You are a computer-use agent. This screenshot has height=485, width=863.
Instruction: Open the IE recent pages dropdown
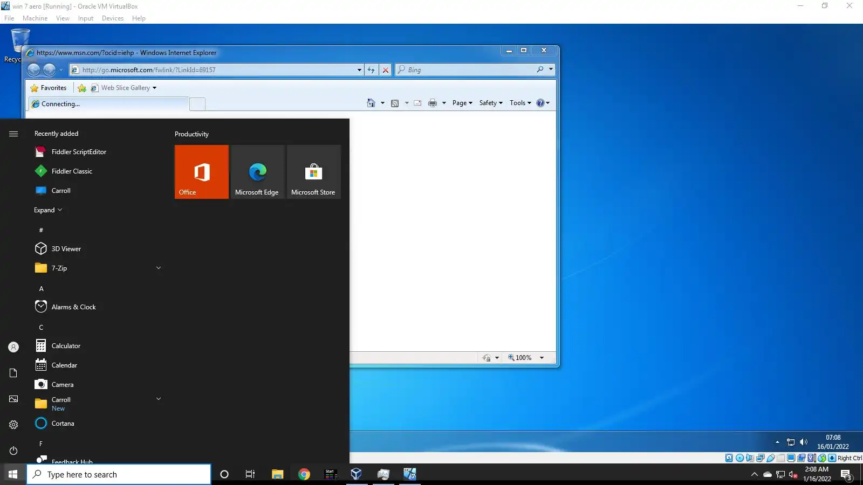click(61, 70)
